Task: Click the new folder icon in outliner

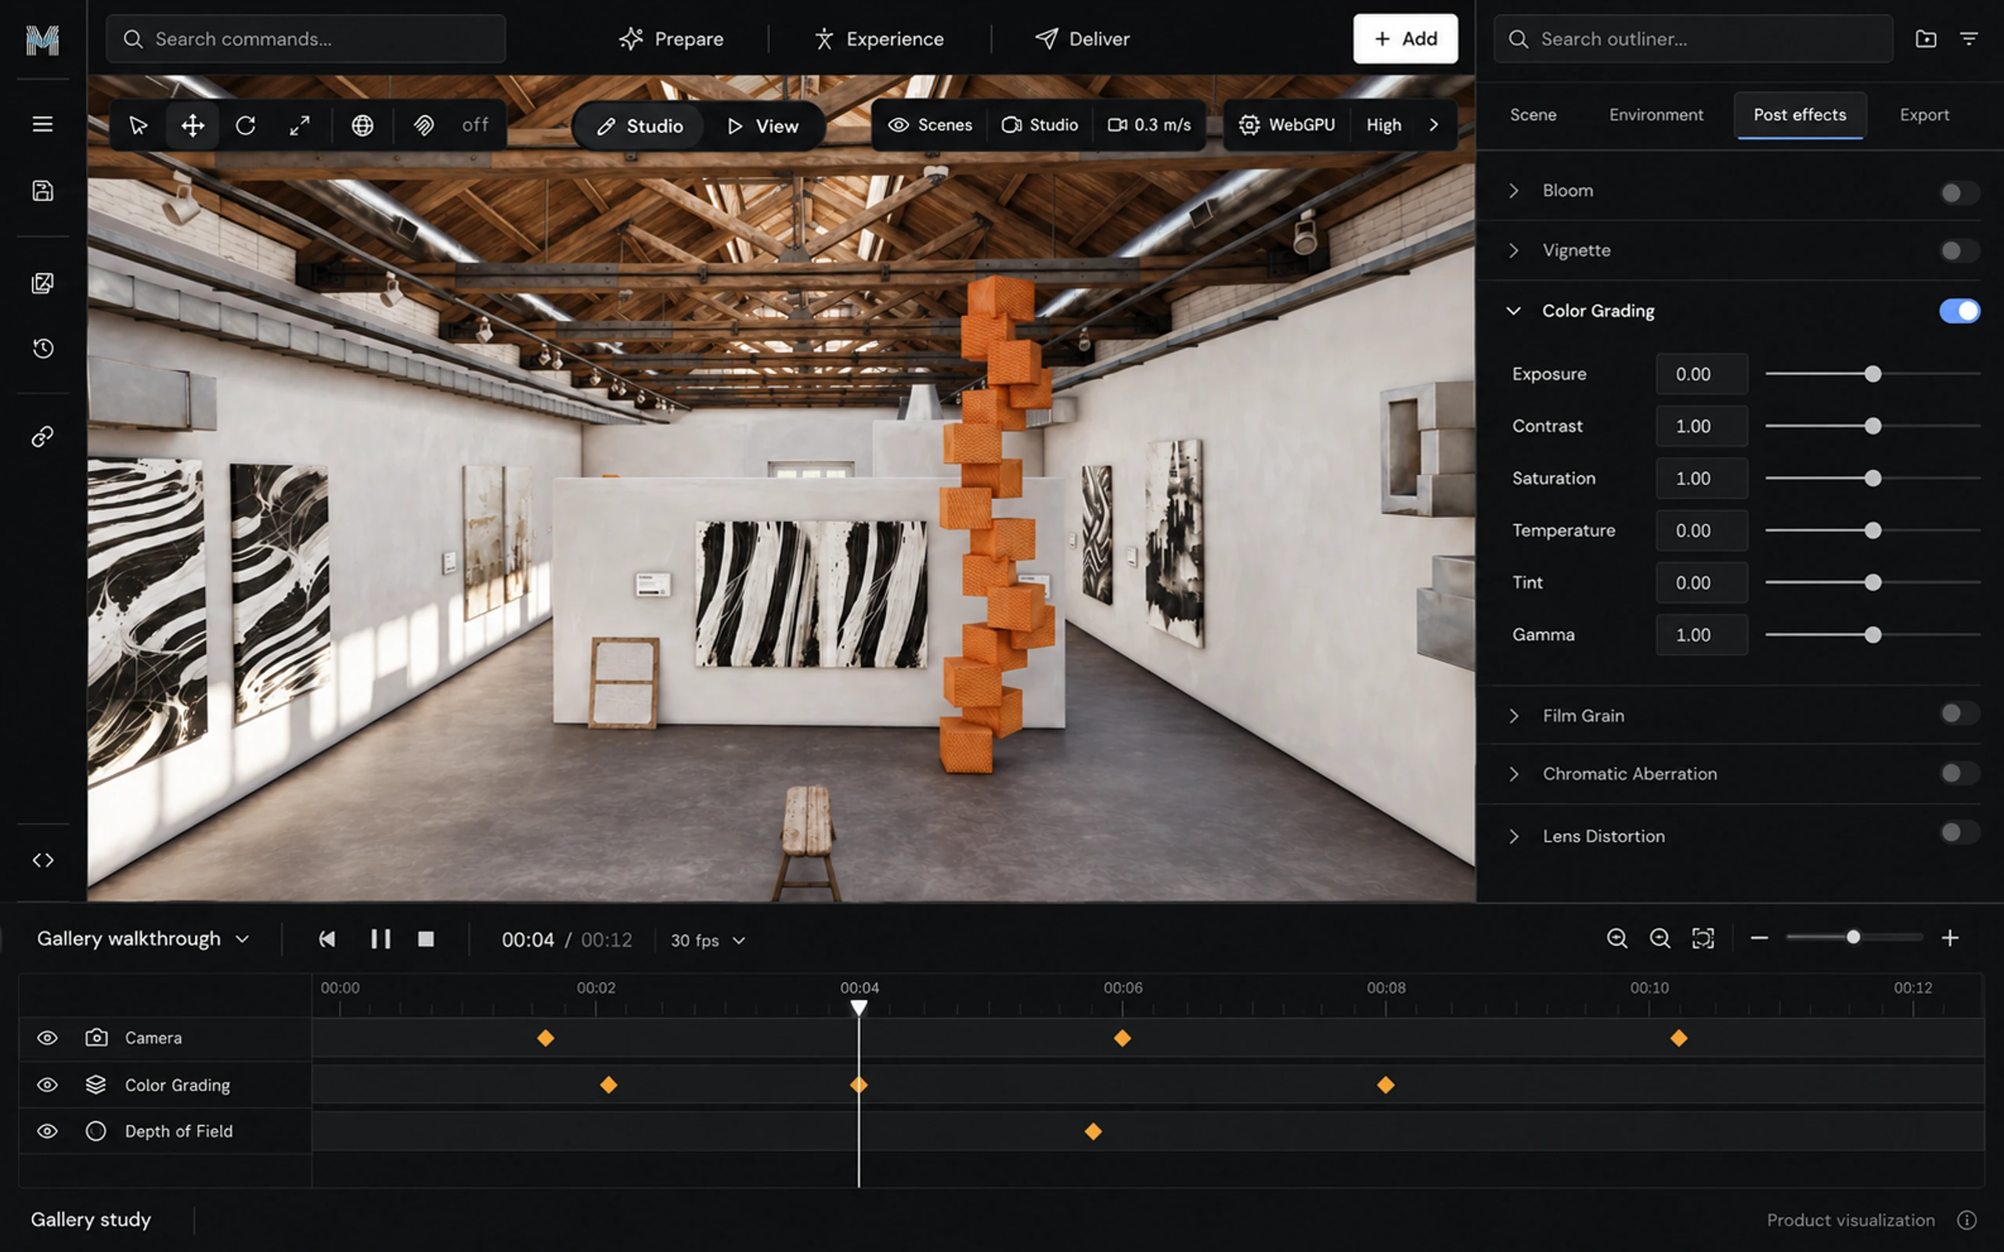Action: coord(1926,39)
